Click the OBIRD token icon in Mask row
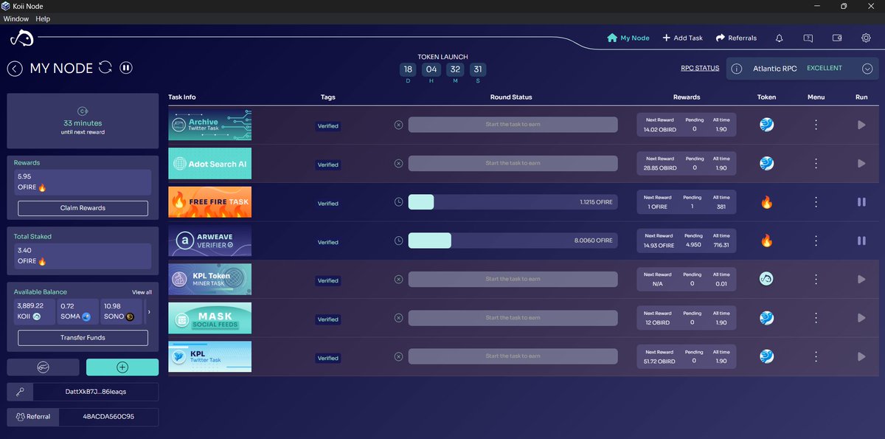The width and height of the screenshot is (885, 439). point(766,317)
